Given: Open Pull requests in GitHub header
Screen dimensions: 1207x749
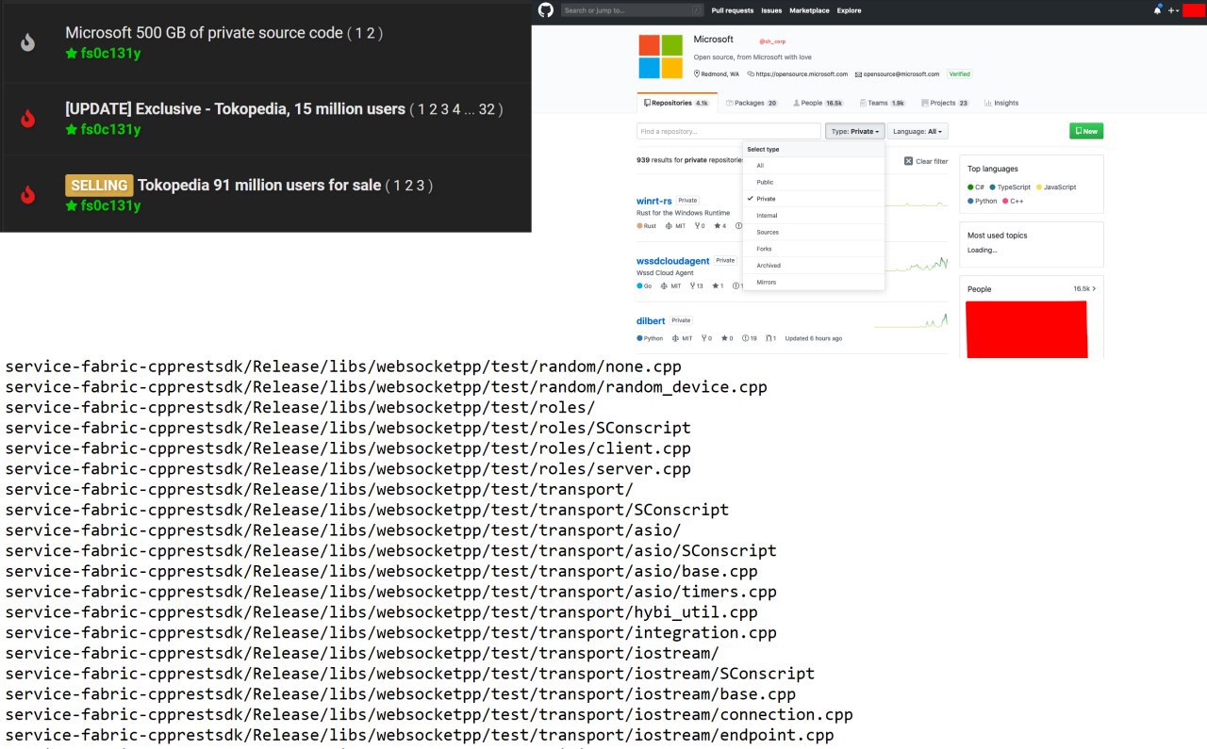Looking at the screenshot, I should [x=733, y=10].
